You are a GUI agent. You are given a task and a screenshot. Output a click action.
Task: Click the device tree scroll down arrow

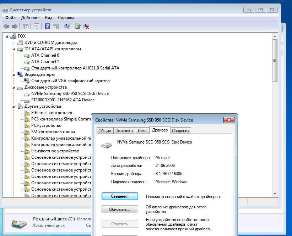pos(275,193)
